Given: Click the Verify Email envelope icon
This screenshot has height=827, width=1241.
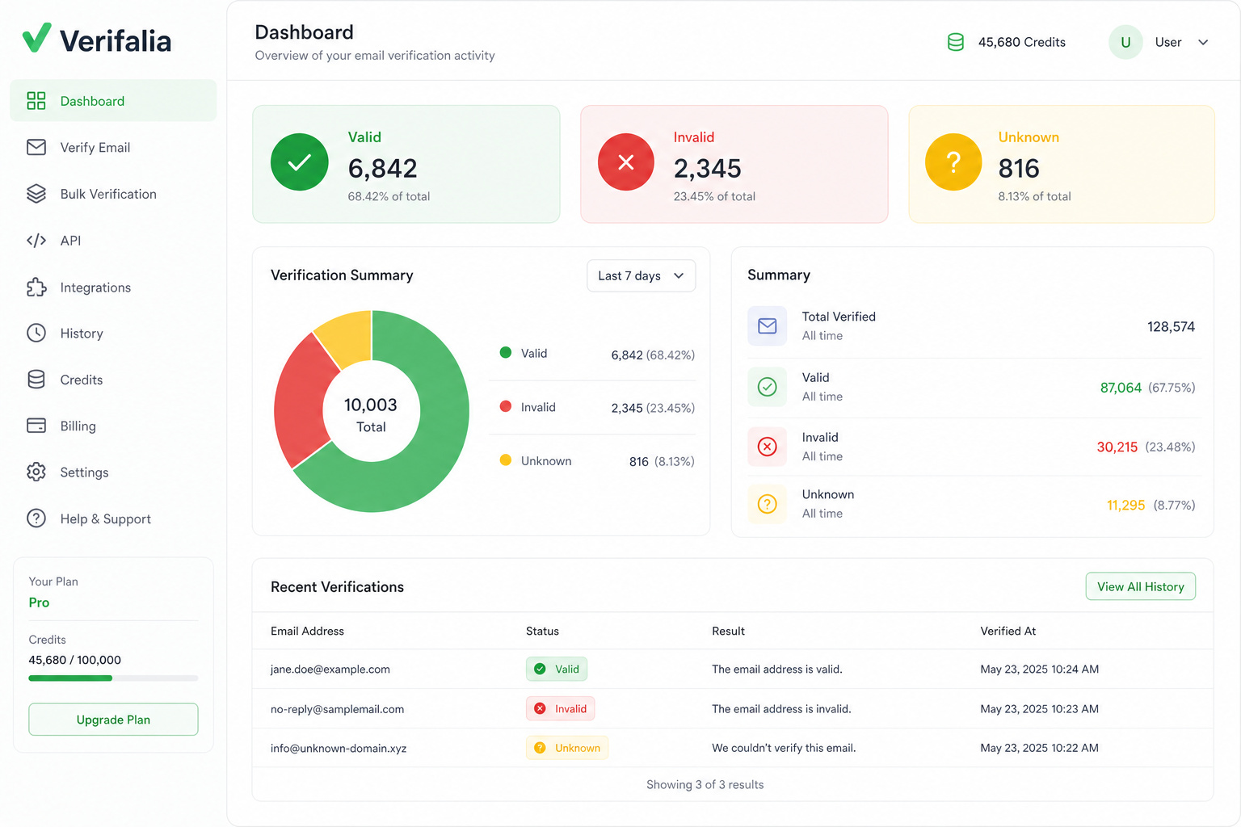Looking at the screenshot, I should click(36, 147).
